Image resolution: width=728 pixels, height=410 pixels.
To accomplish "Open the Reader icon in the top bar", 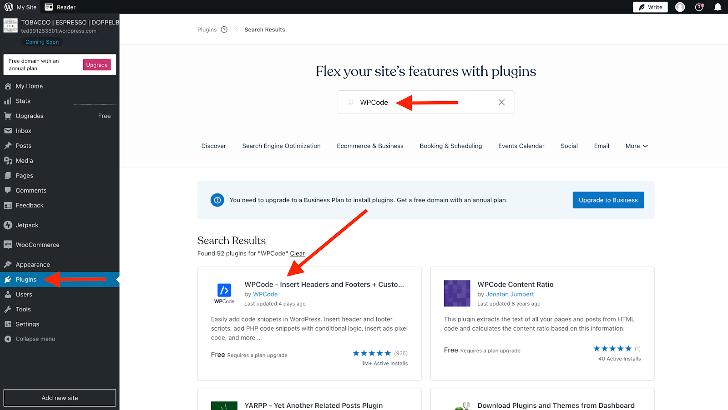I will 49,7.
